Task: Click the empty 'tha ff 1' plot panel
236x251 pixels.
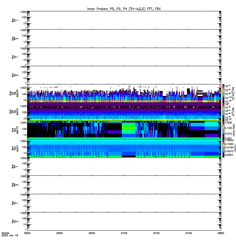Action: tap(124, 20)
